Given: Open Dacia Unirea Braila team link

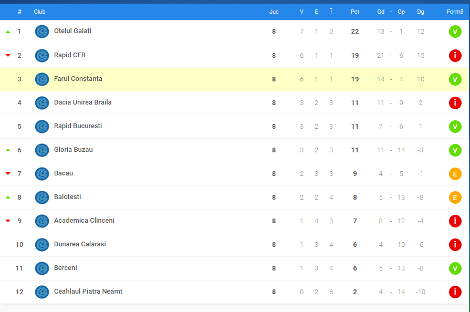Looking at the screenshot, I should tap(82, 102).
